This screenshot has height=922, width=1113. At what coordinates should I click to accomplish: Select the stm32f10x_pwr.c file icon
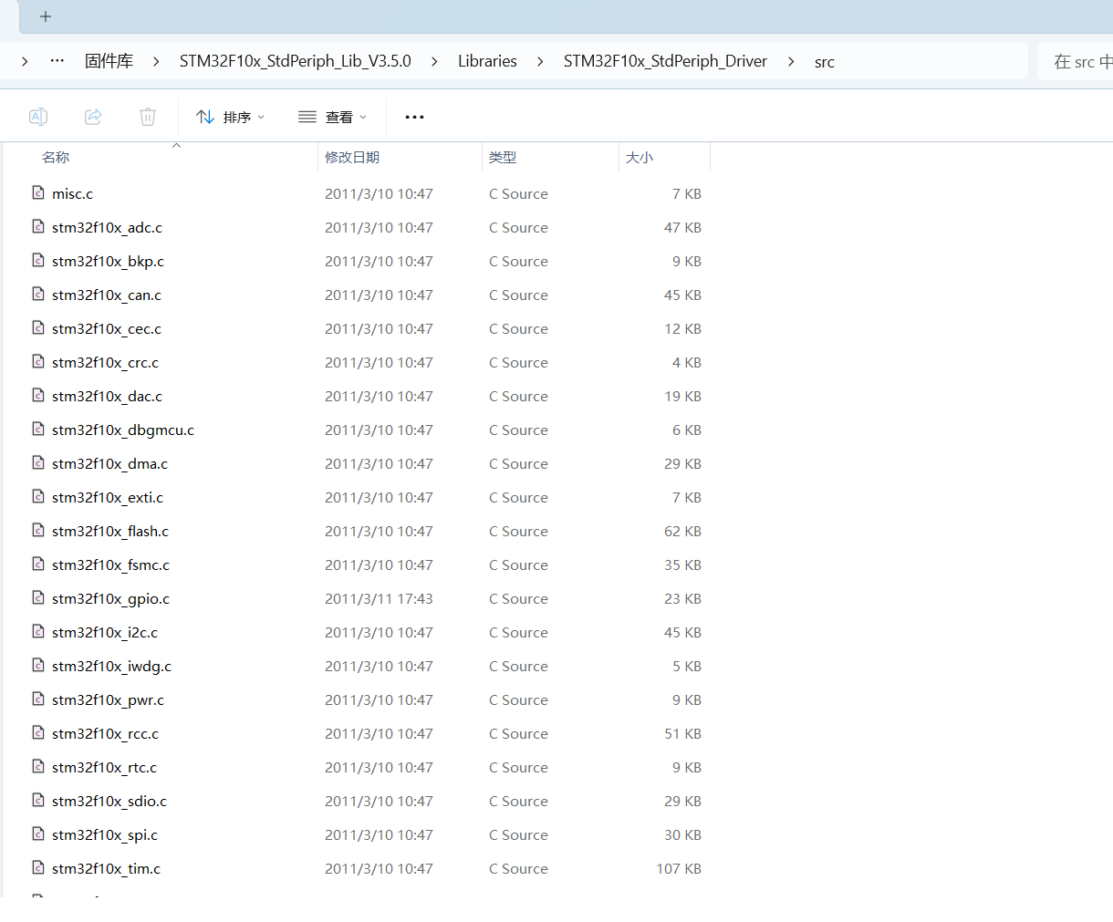point(38,699)
